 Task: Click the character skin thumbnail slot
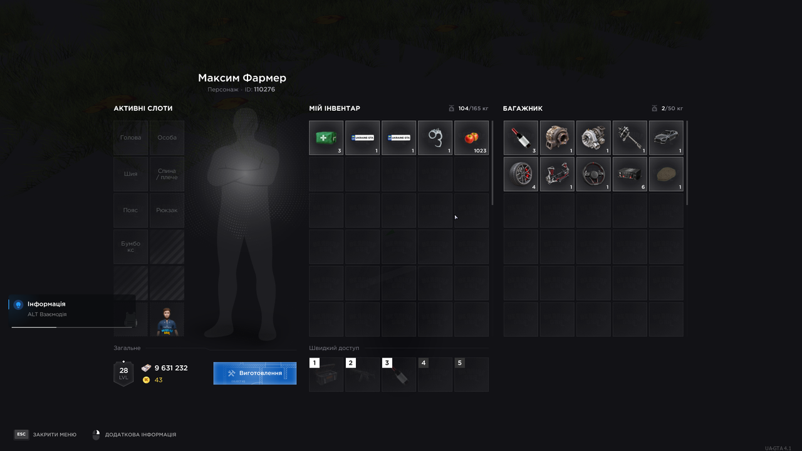click(167, 319)
